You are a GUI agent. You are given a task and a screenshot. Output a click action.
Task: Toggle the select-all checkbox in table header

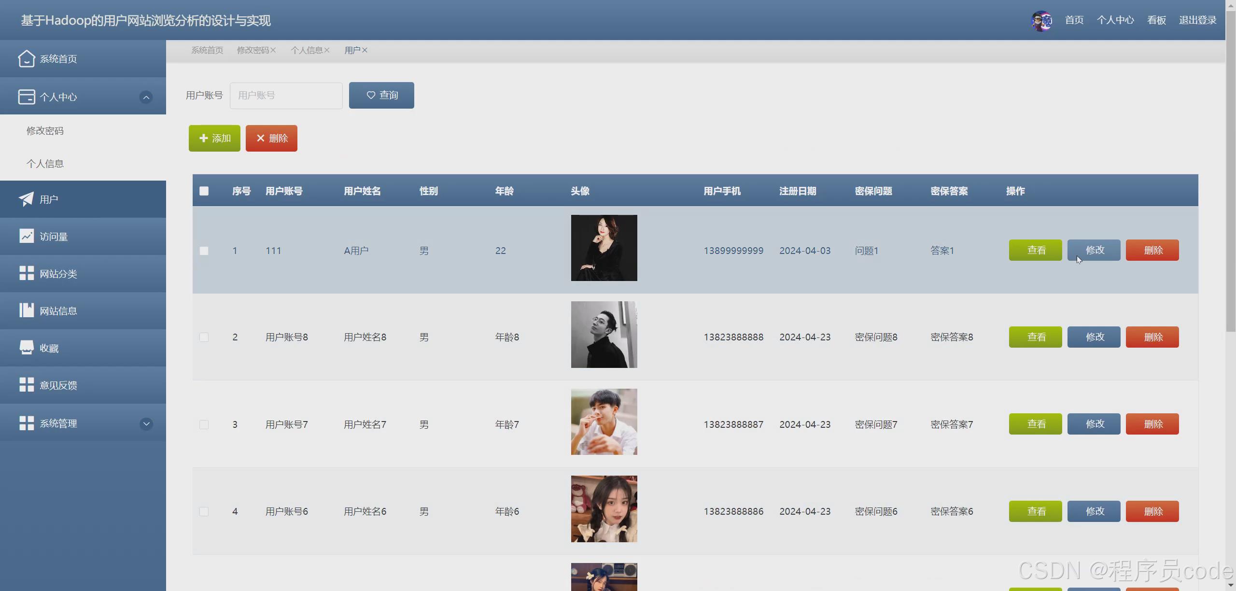[x=204, y=191]
